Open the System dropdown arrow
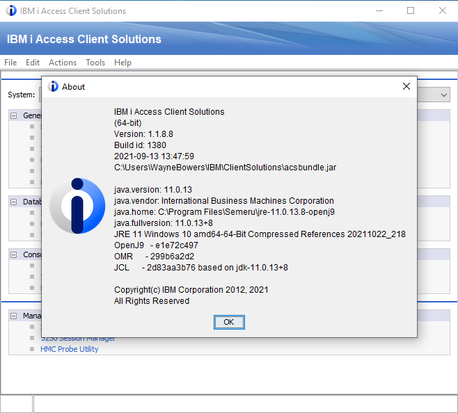The width and height of the screenshot is (458, 413). [443, 95]
